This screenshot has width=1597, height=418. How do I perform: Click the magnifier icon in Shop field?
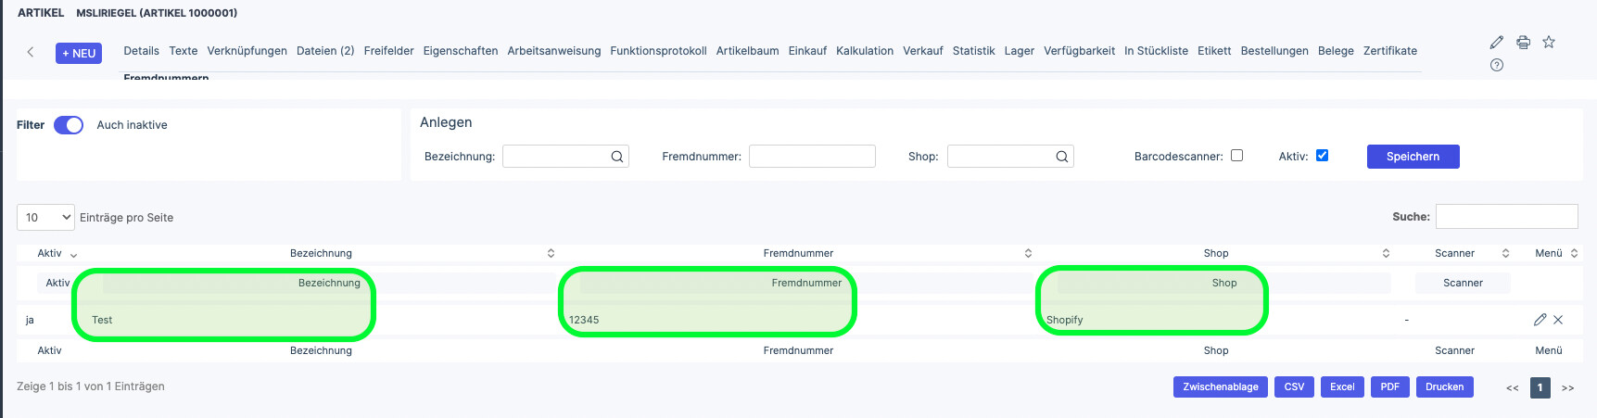[1062, 157]
